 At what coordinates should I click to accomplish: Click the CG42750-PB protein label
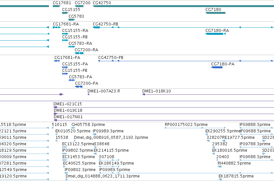click(x=111, y=57)
